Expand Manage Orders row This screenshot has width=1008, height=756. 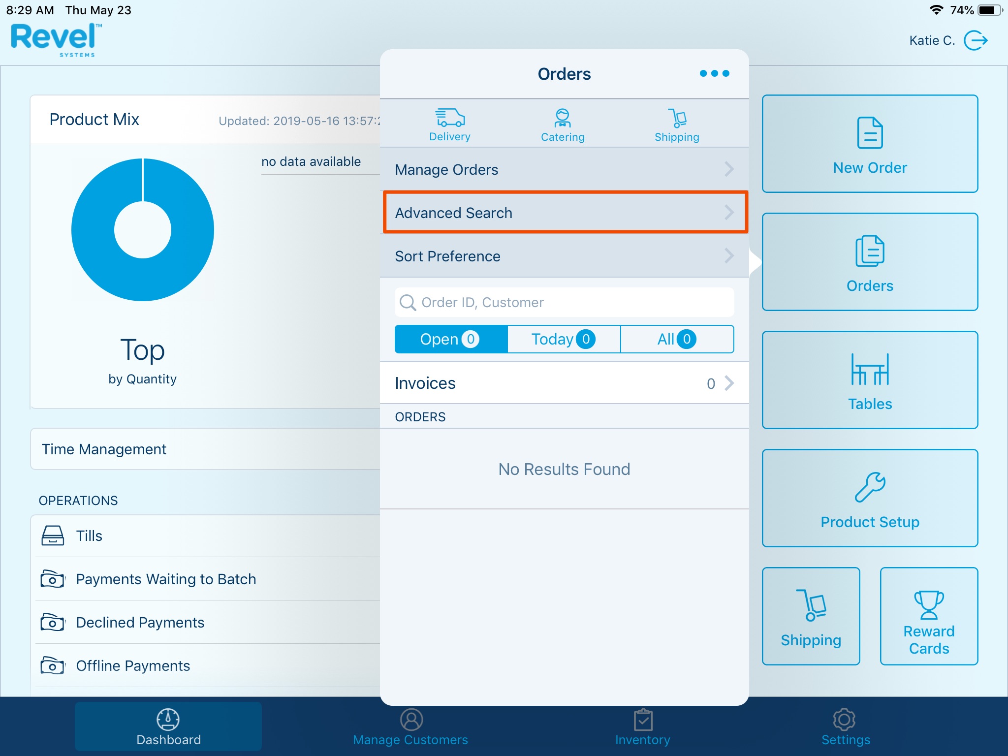click(564, 170)
